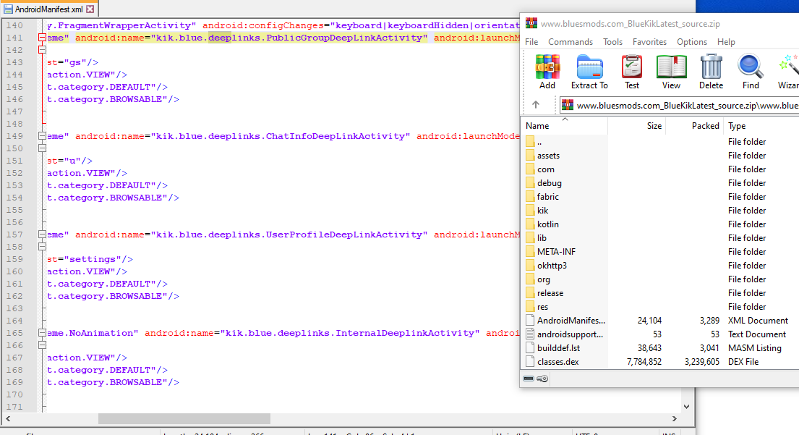The height and width of the screenshot is (435, 799).
Task: Collapse the code fold at line 149
Action: 42,136
